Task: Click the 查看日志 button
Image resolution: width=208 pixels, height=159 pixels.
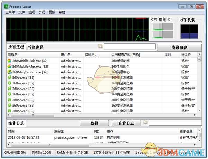Action: 126,123
